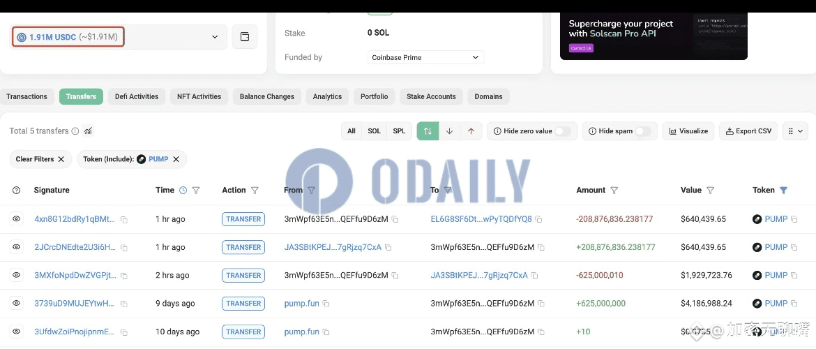Open signature 3MXfoNpdDwZVGPjt link
Image resolution: width=816 pixels, height=349 pixels.
tap(75, 275)
